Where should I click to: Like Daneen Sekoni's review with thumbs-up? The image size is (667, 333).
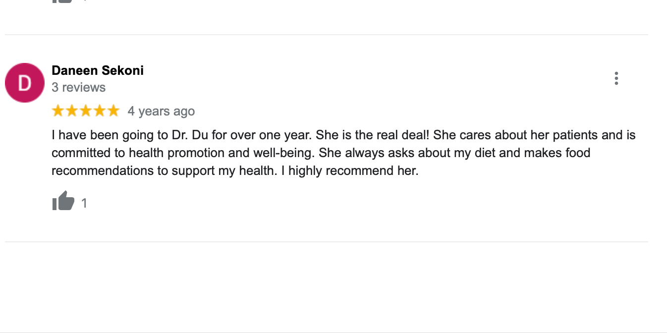[x=63, y=202]
